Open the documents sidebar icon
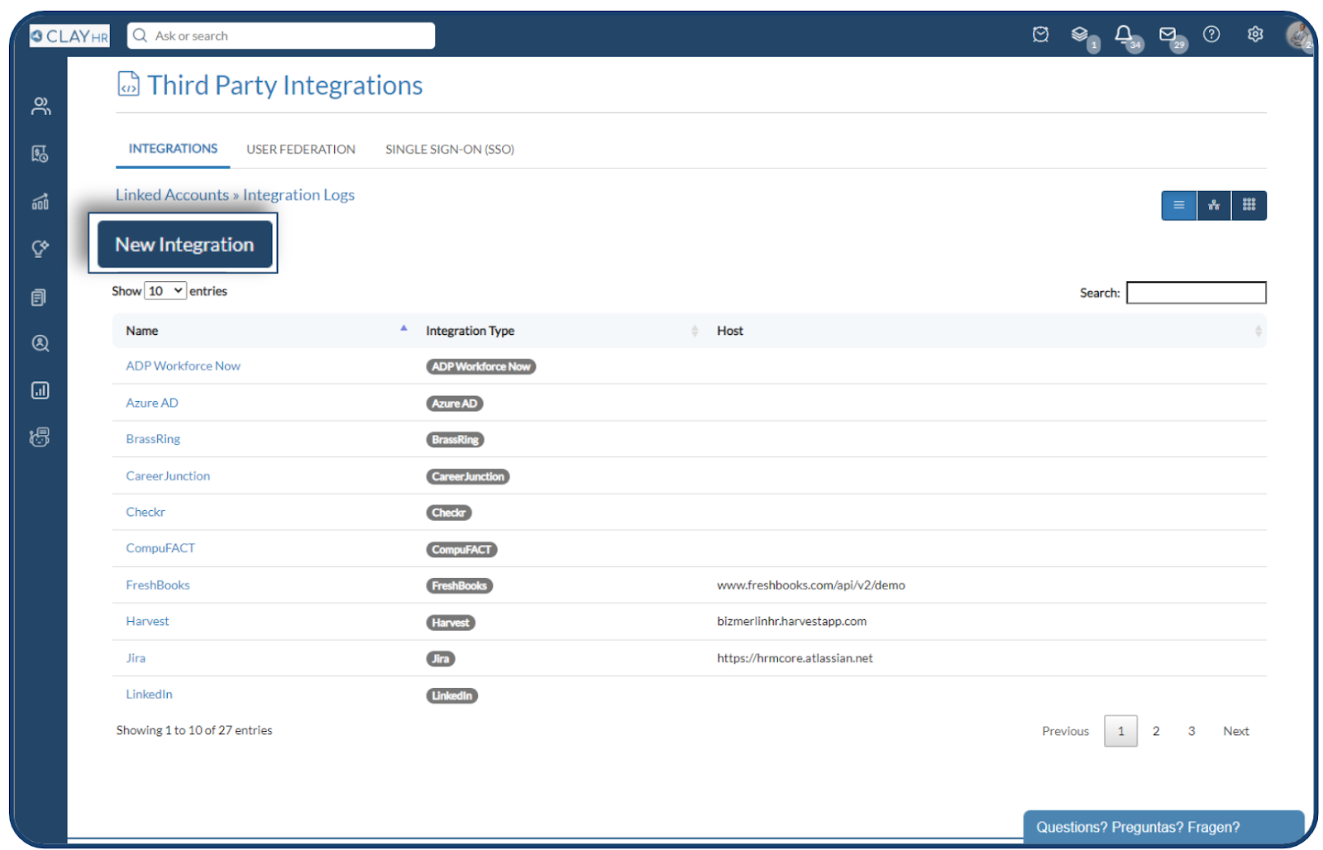This screenshot has width=1323, height=850. pos(39,298)
